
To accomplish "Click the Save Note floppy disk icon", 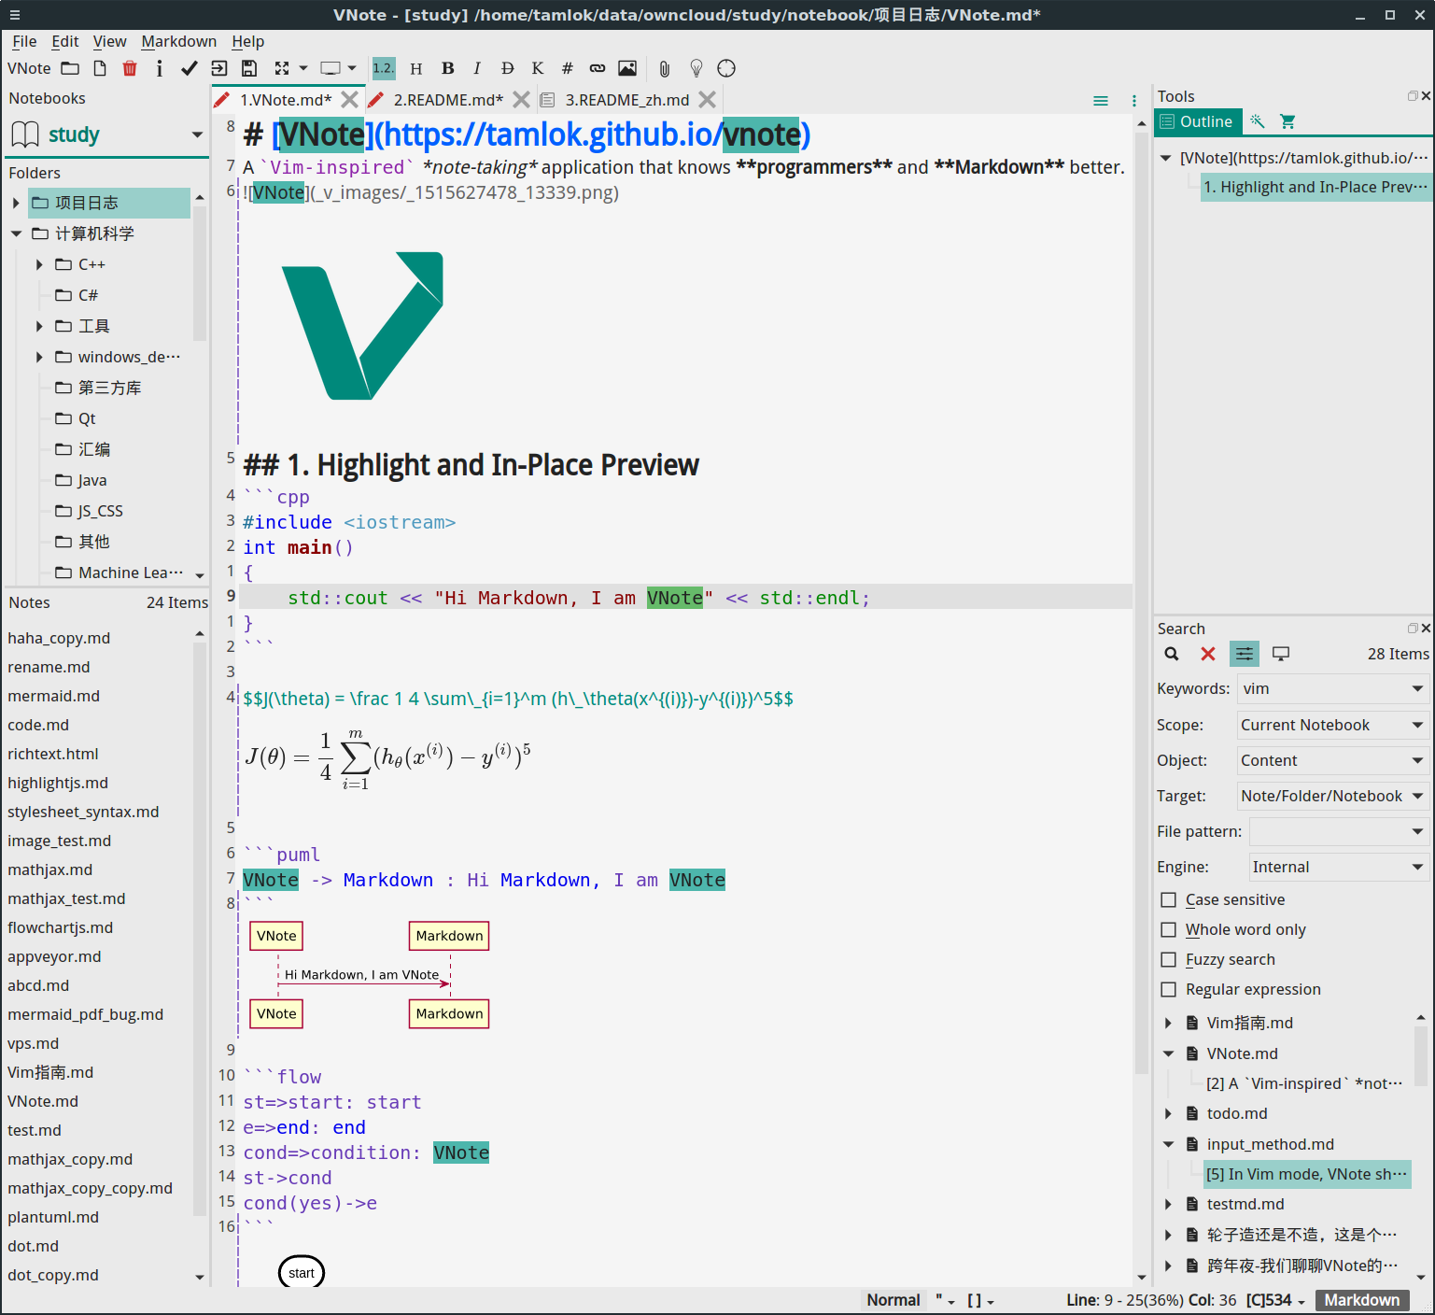I will [248, 68].
